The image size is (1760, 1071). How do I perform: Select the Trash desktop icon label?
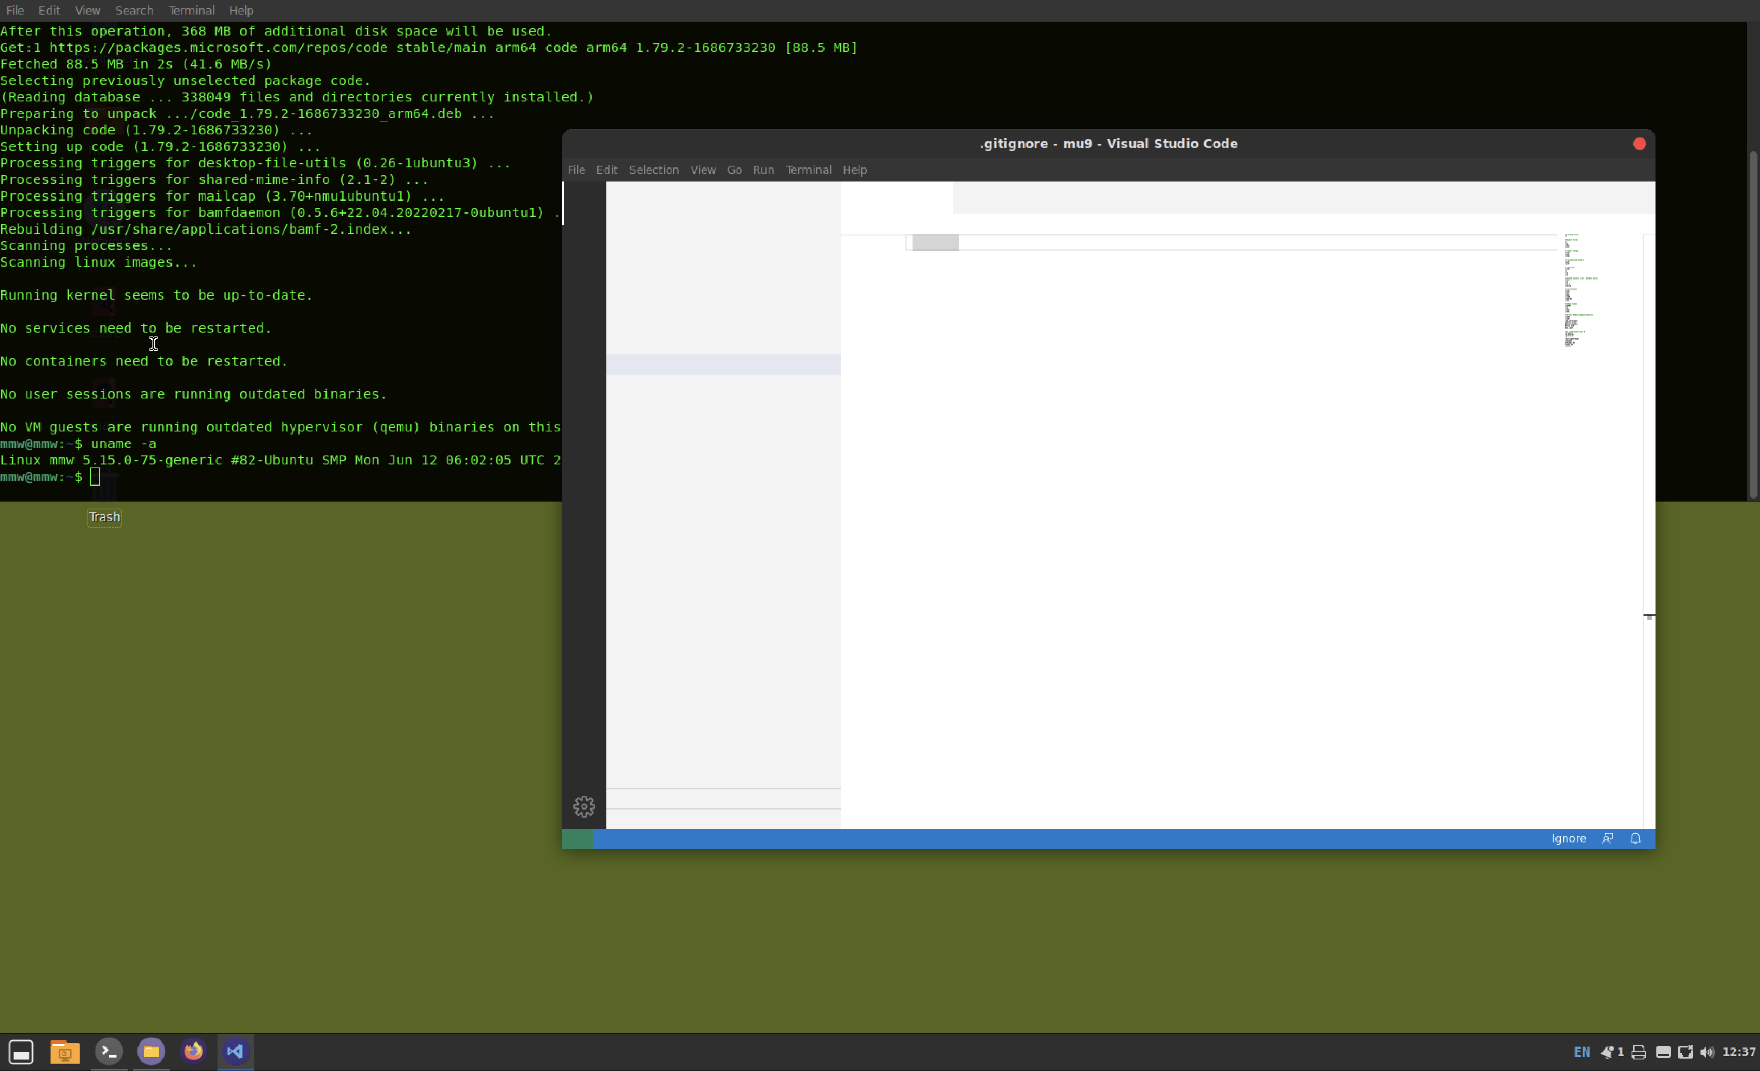pos(104,517)
